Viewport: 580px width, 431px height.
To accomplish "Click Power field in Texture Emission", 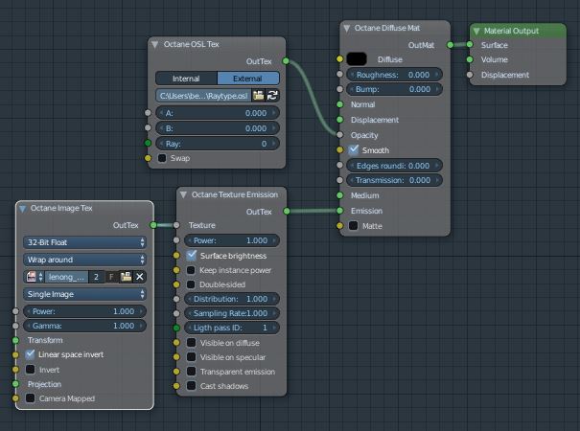I will (x=232, y=240).
